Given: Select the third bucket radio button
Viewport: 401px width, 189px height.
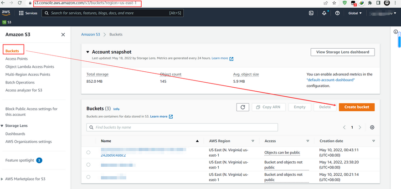Looking at the screenshot, I should [x=88, y=177].
